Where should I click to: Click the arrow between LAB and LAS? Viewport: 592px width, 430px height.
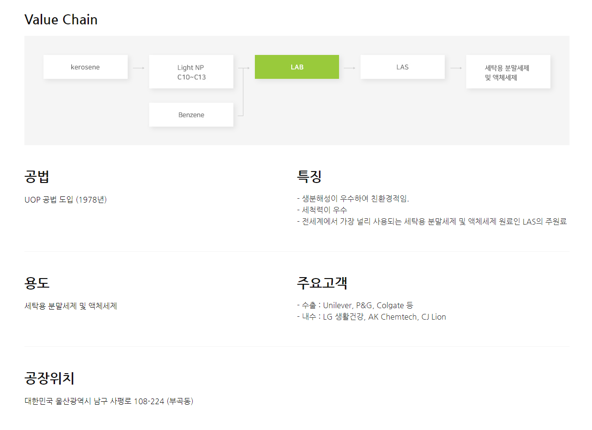[x=350, y=68]
